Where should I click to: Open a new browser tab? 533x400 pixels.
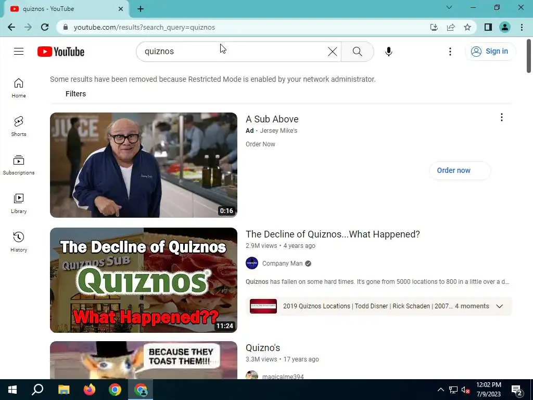click(x=141, y=9)
